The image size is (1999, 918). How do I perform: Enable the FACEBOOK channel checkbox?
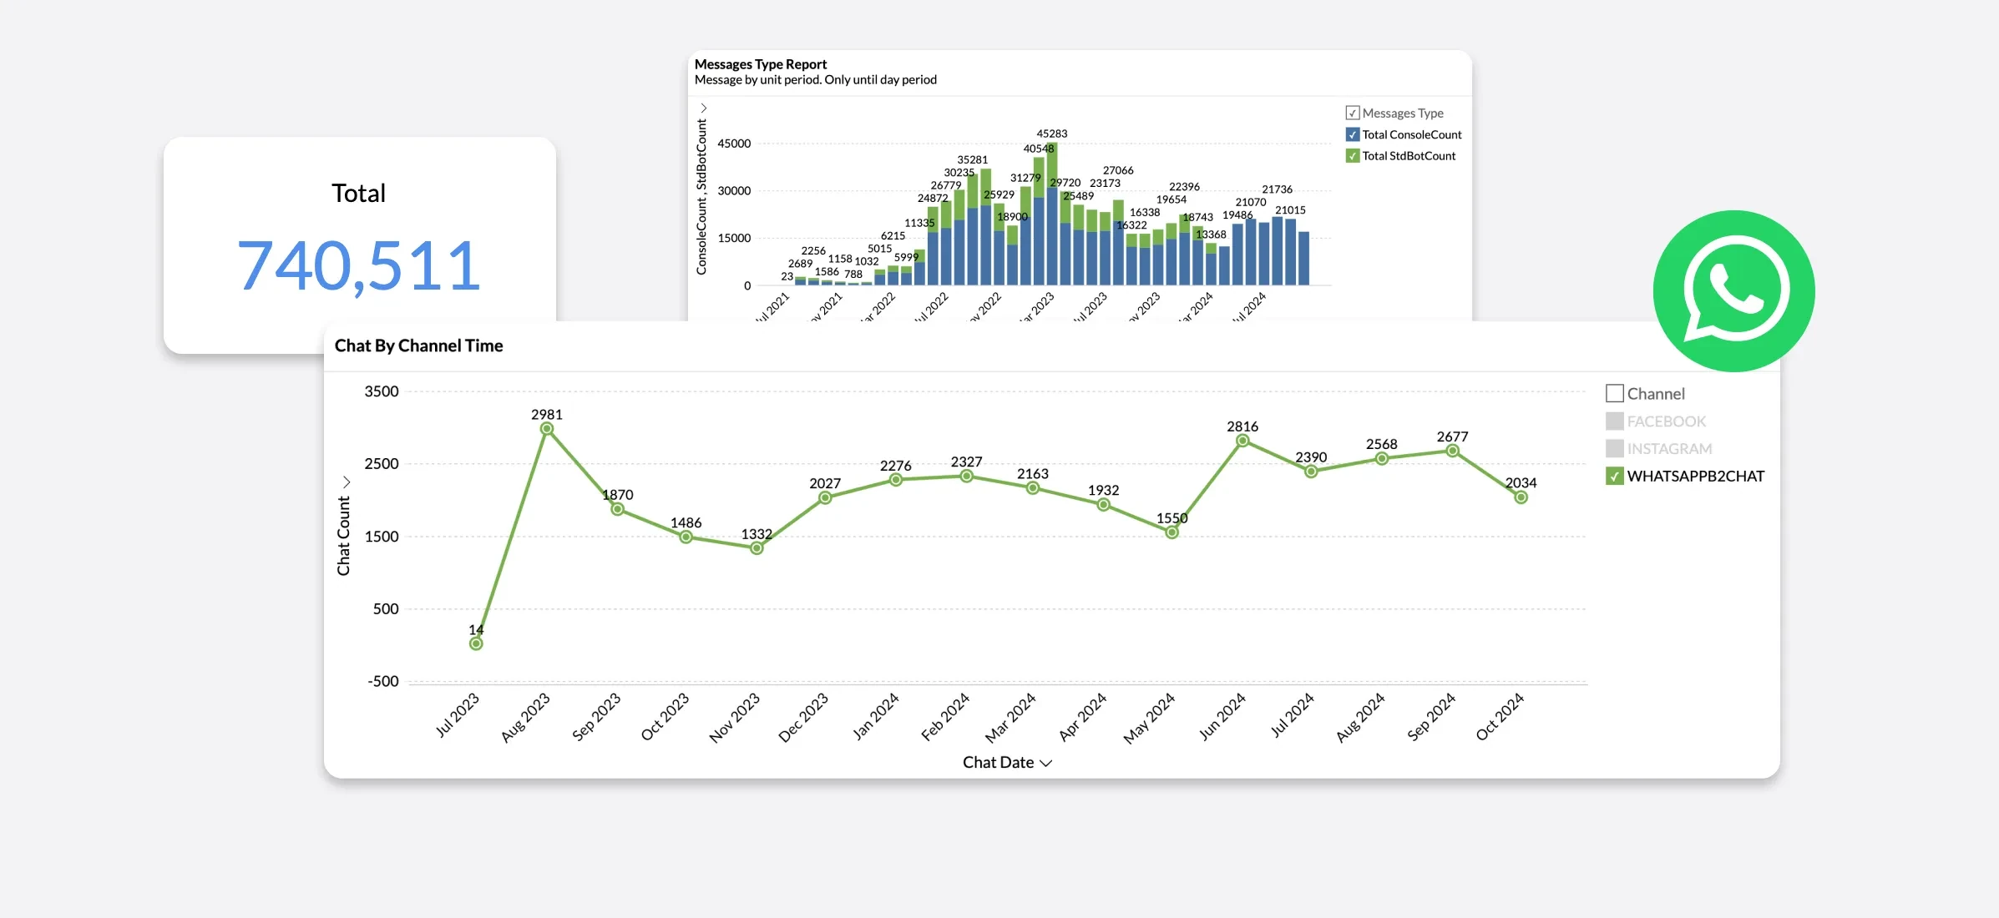pos(1615,421)
